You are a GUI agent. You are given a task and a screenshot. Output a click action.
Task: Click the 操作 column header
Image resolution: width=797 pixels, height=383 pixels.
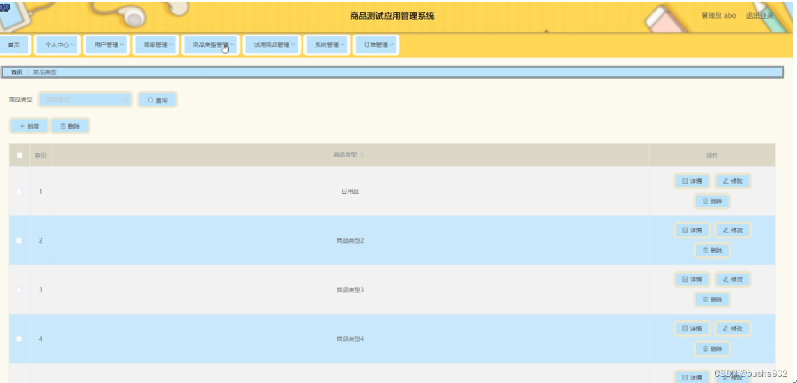(712, 155)
